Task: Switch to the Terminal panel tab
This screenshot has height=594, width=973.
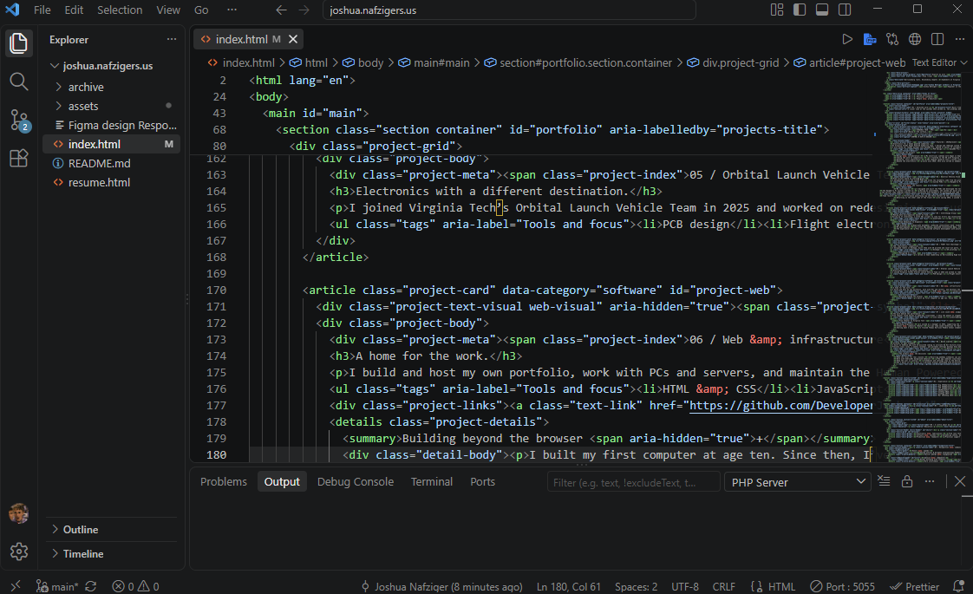Action: coord(431,481)
